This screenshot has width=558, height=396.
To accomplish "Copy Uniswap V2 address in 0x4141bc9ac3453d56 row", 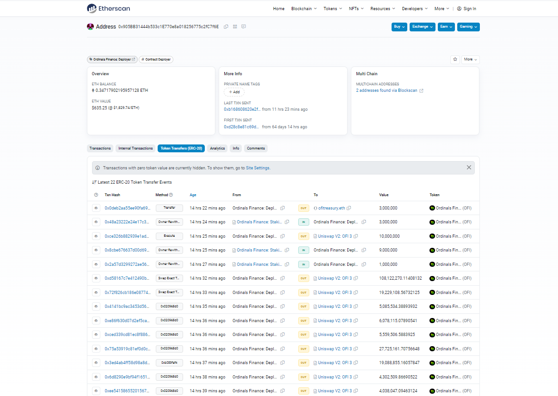I will [356, 306].
